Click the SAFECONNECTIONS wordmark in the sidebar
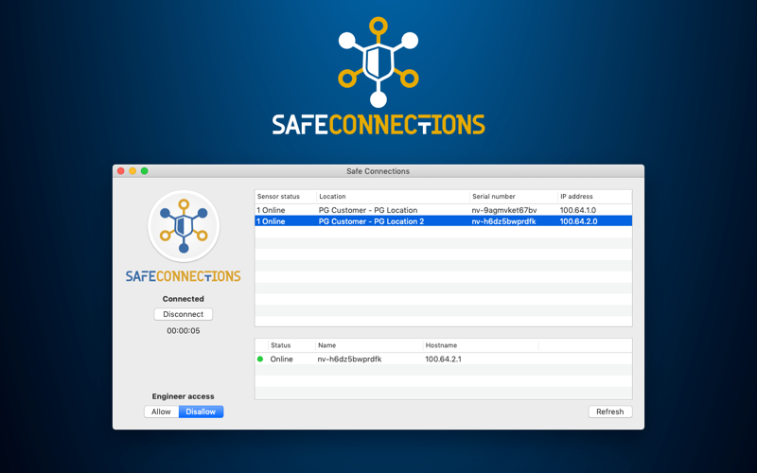 [183, 276]
